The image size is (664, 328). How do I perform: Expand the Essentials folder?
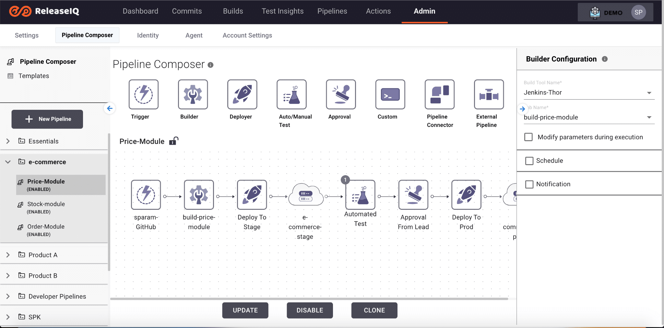coord(8,141)
